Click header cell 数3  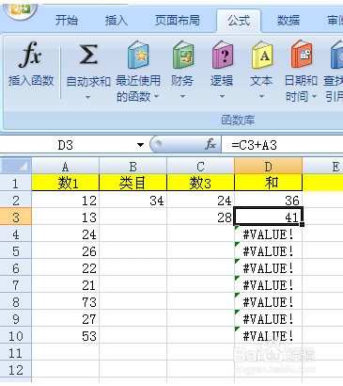pyautogui.click(x=200, y=183)
